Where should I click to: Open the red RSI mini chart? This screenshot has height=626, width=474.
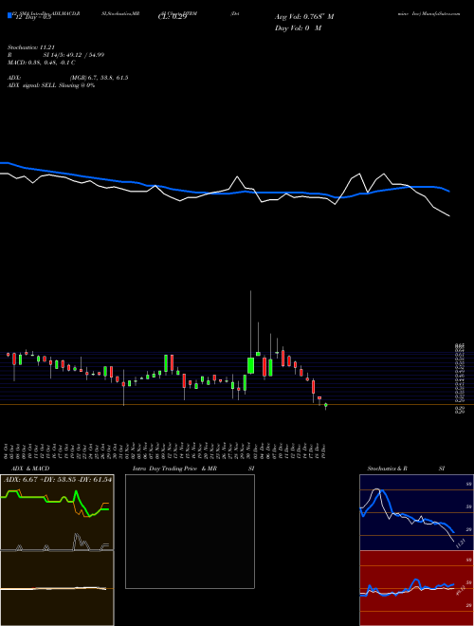(416, 588)
